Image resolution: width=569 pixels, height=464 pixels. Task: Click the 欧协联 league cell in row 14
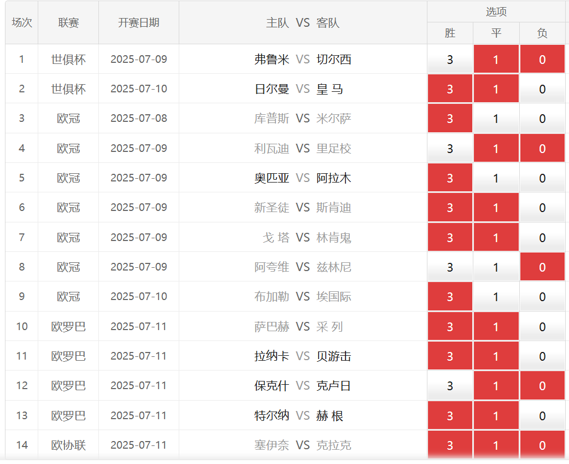[68, 445]
